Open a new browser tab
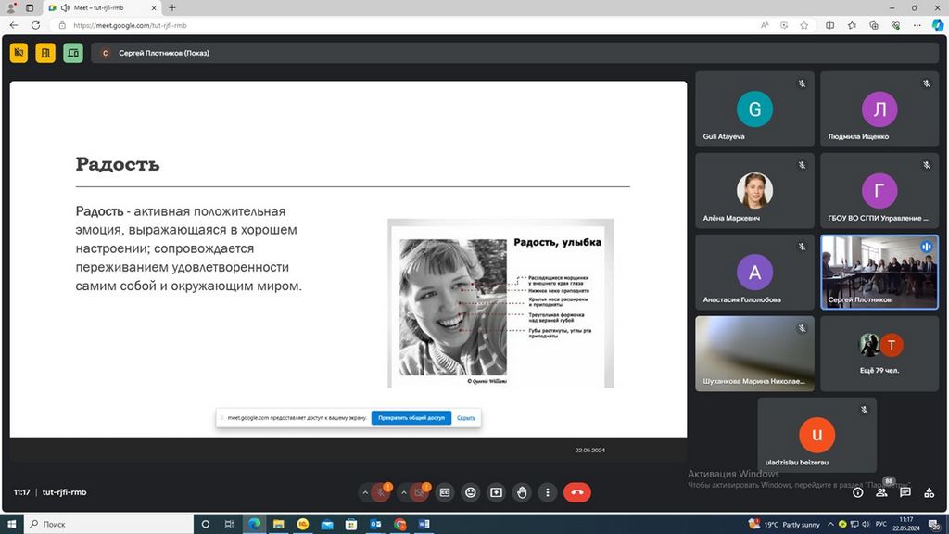Image resolution: width=949 pixels, height=534 pixels. [172, 7]
